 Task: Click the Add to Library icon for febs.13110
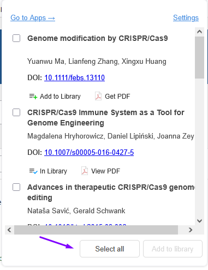[x=33, y=97]
